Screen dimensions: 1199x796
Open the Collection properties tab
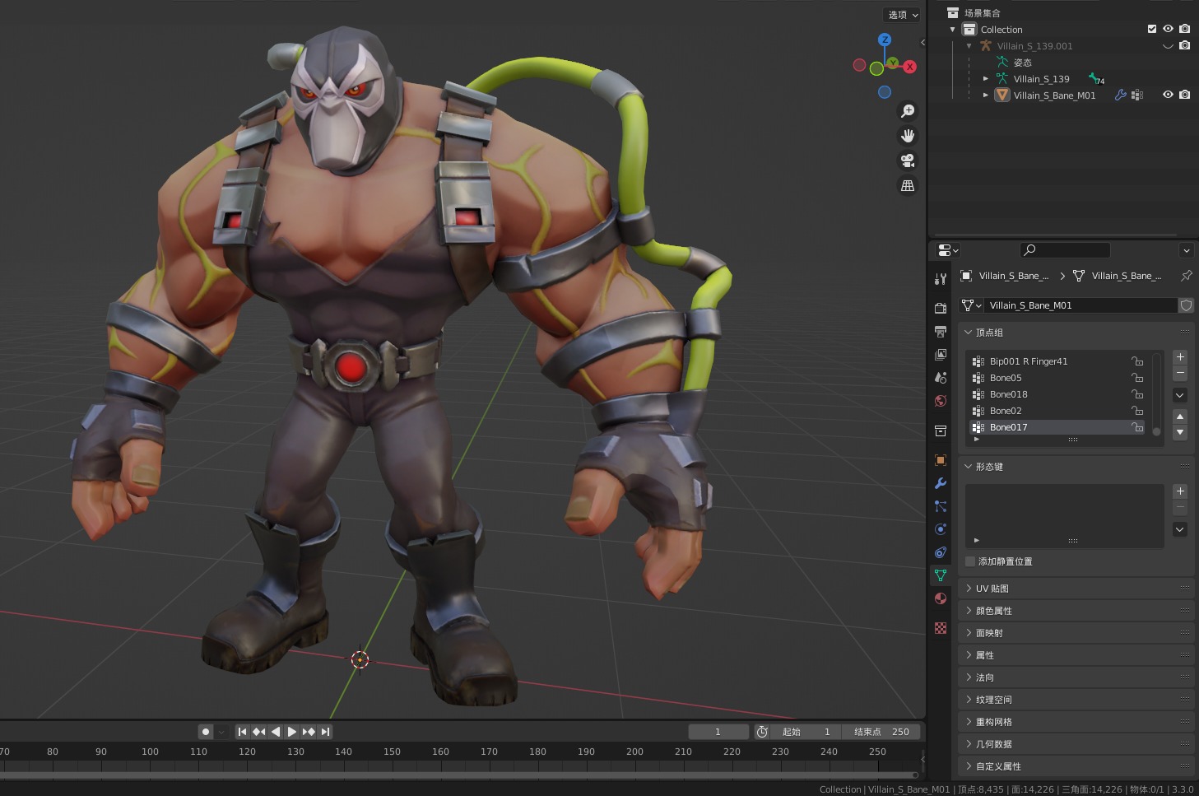coord(941,431)
